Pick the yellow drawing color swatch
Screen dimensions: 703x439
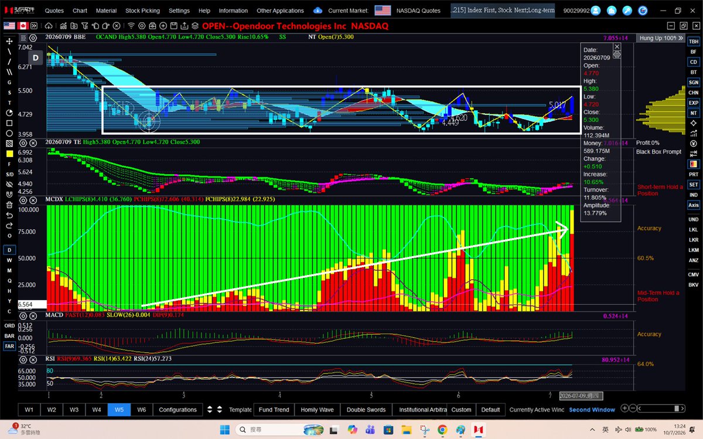(x=9, y=154)
